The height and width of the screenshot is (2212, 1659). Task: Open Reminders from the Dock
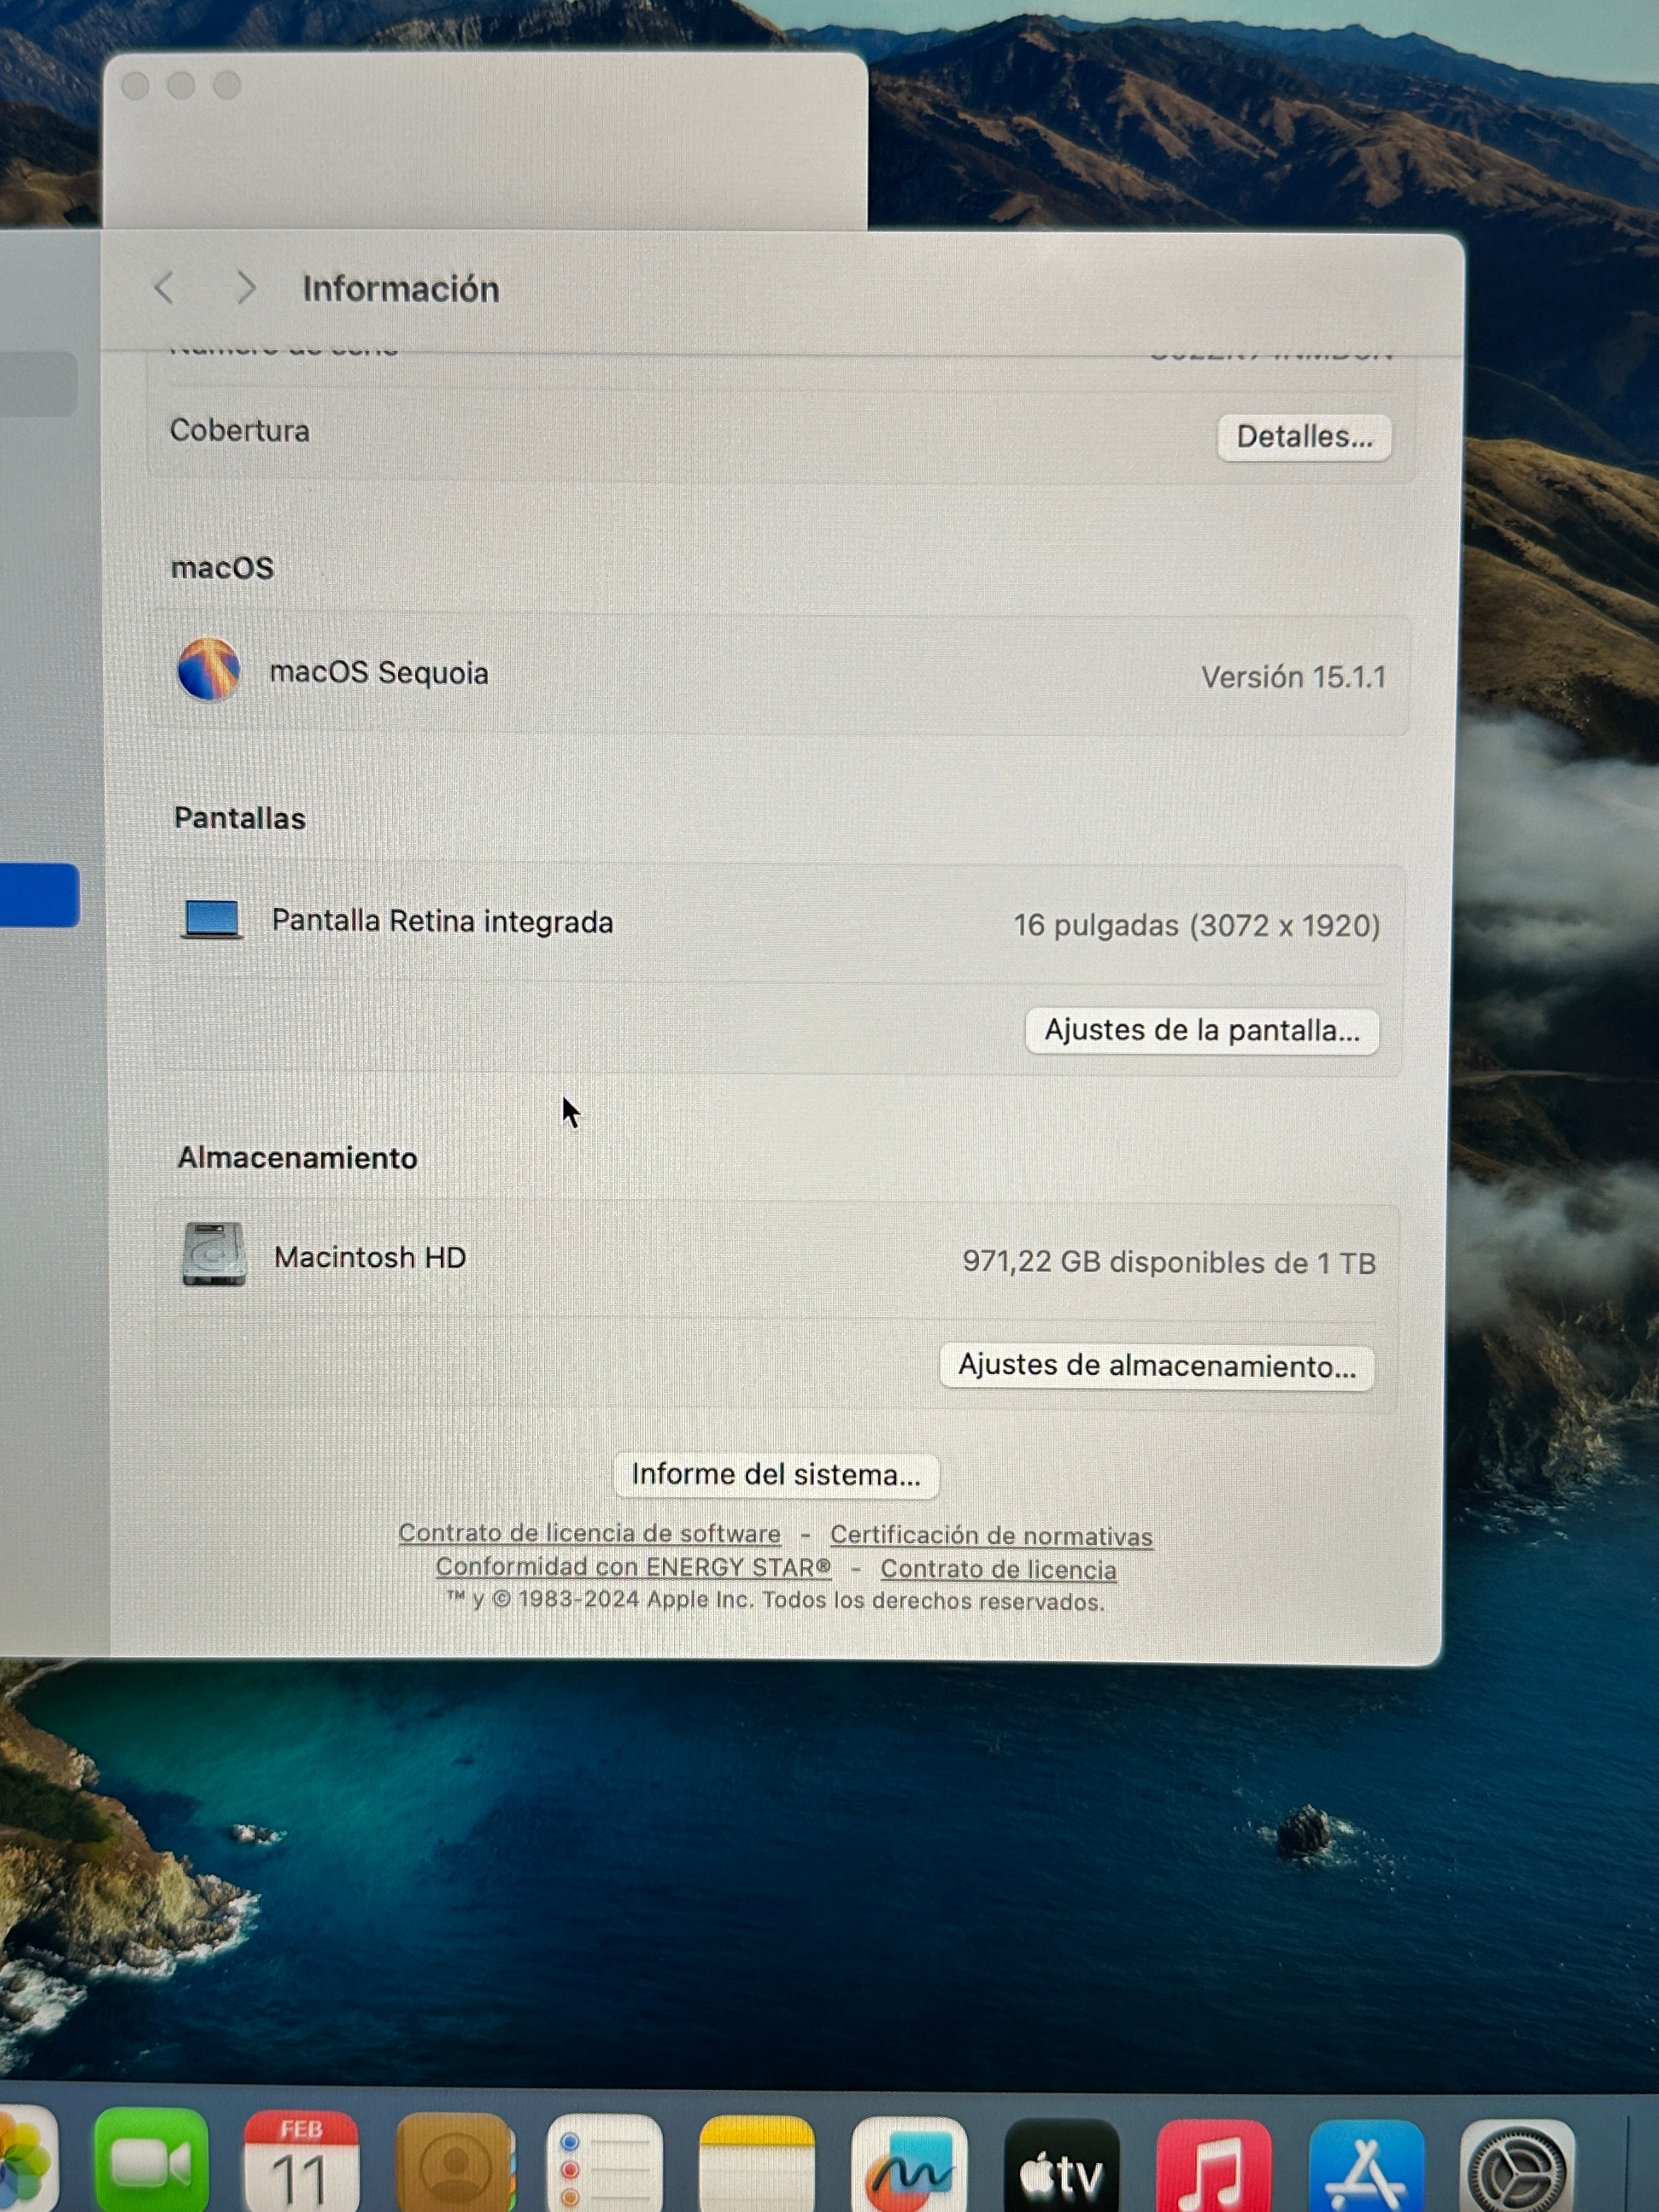pos(605,2163)
